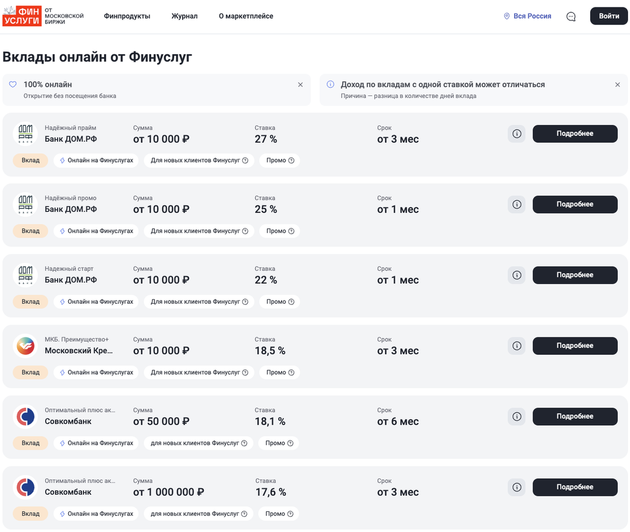
Task: Click the от 50 000 ₽ sum value
Action: click(161, 421)
